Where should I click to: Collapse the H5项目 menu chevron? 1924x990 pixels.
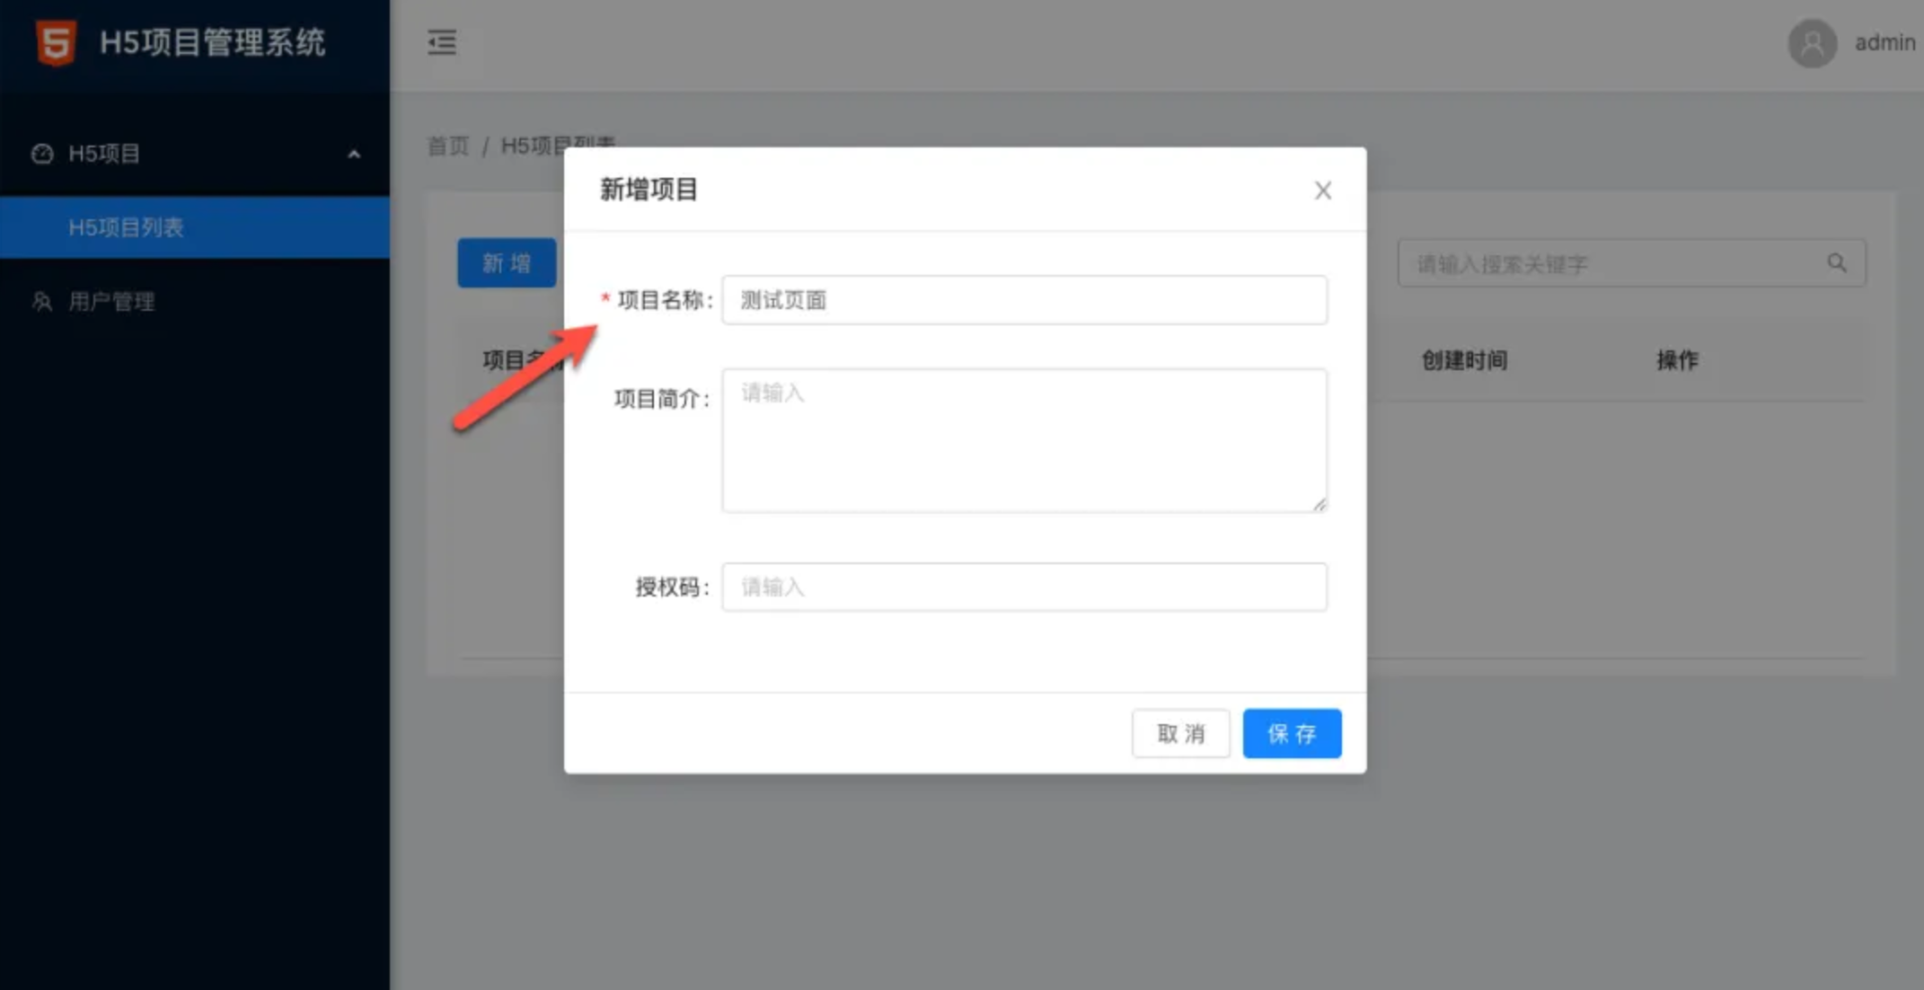(x=354, y=155)
